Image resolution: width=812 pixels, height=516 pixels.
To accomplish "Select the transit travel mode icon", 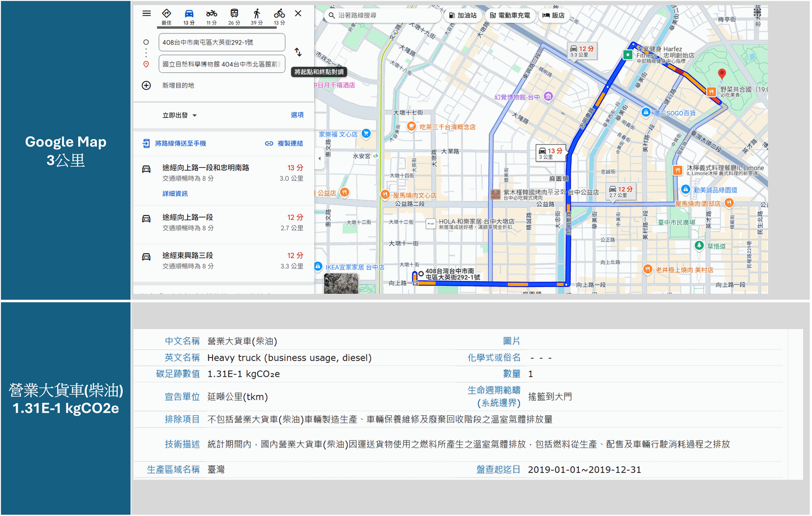I will (x=234, y=14).
